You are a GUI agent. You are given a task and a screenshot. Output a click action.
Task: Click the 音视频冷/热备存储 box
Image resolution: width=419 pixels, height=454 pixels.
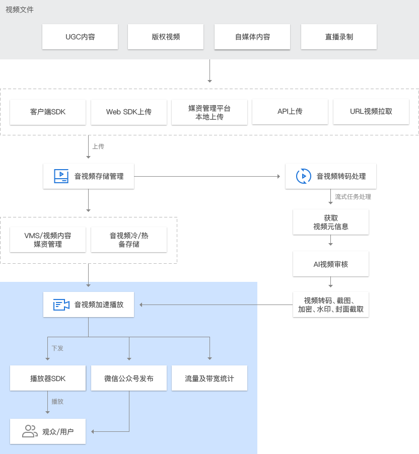[x=128, y=240]
